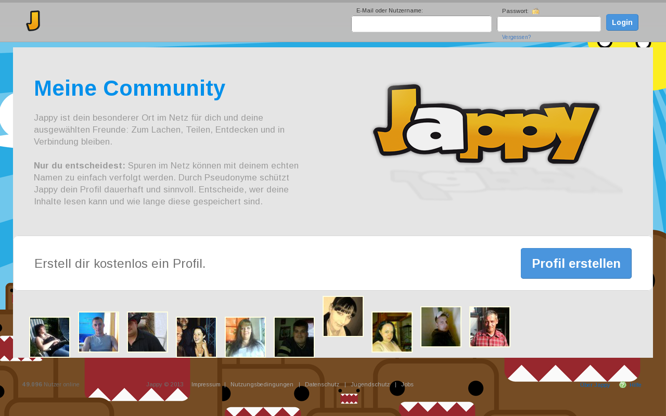Screen dimensions: 666x416
Task: Open photo of older man in plaid shirt
Action: point(490,327)
